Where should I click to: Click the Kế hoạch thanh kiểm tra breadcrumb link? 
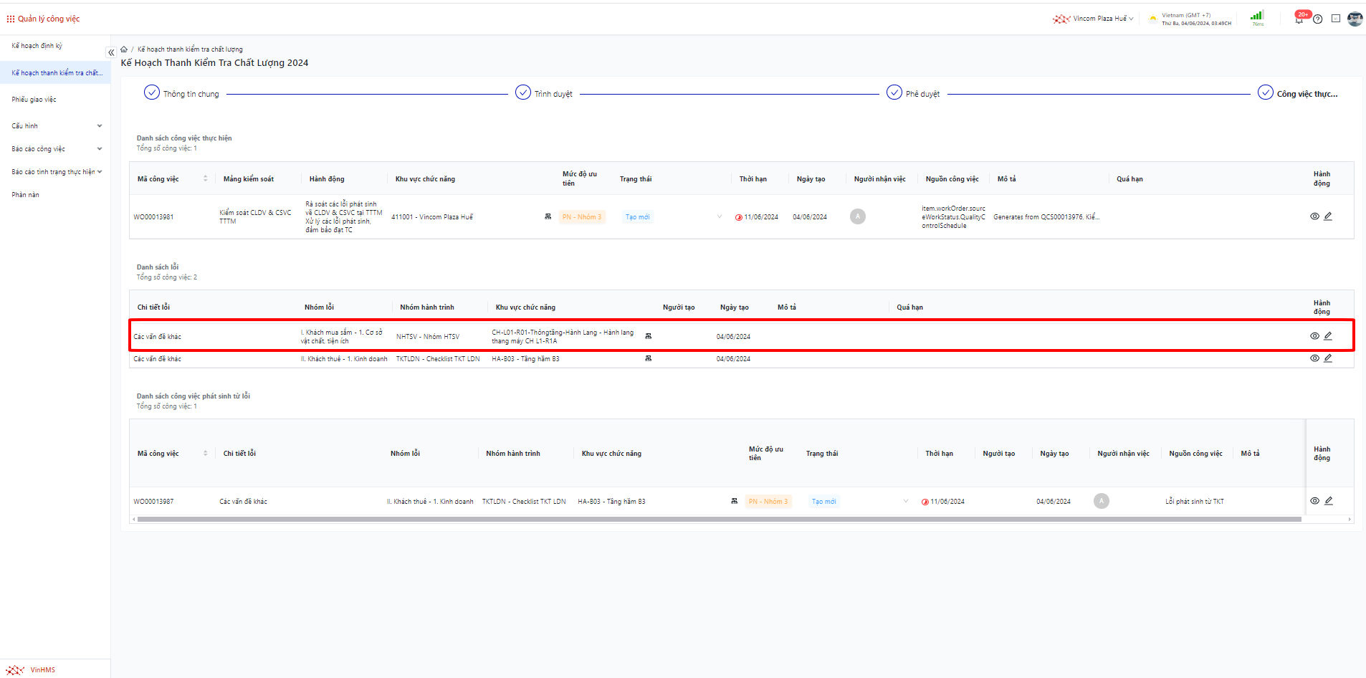190,49
